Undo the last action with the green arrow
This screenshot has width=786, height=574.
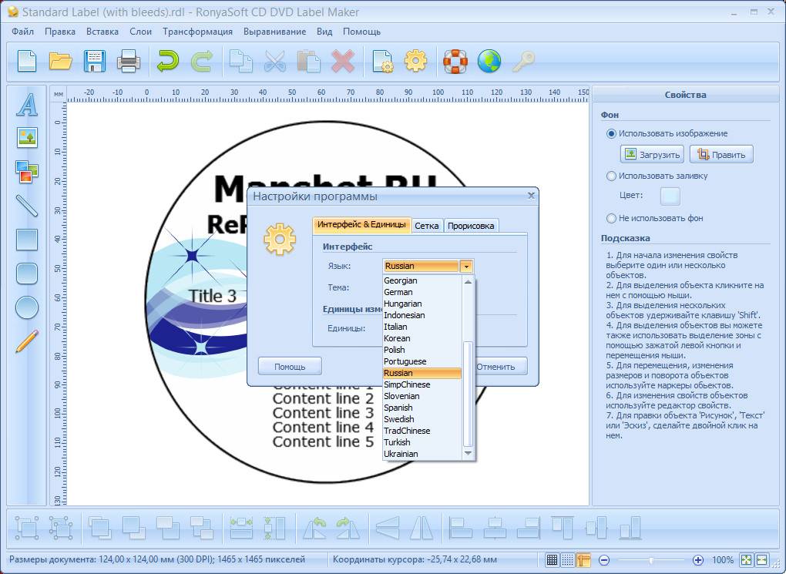coord(167,61)
